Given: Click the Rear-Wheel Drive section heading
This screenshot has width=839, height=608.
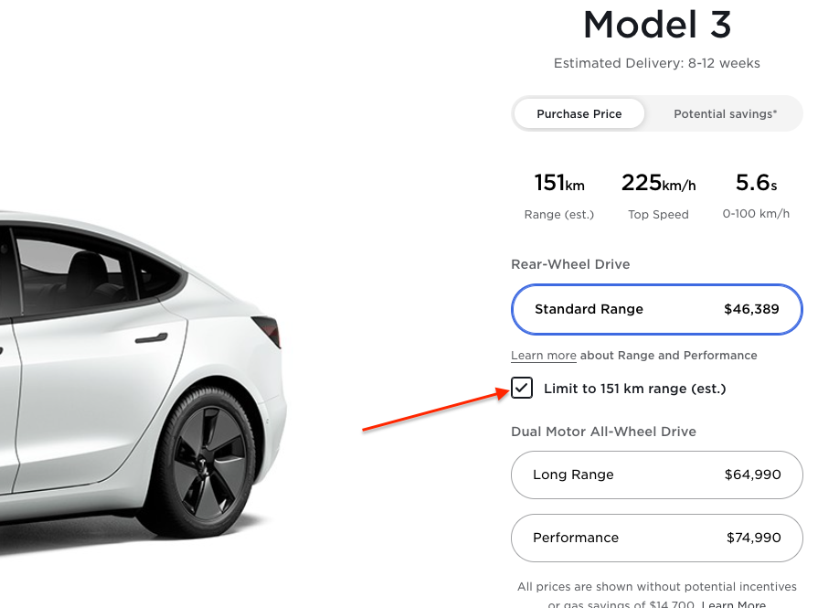Looking at the screenshot, I should [x=570, y=263].
